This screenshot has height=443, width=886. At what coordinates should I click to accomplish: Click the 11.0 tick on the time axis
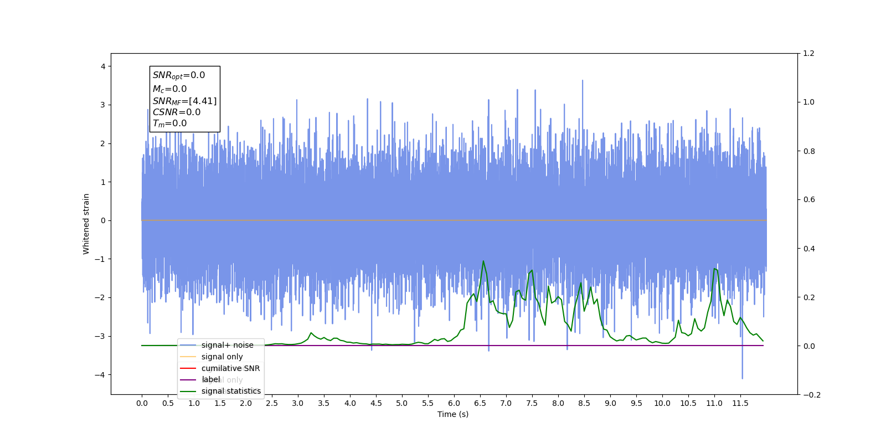pyautogui.click(x=714, y=403)
